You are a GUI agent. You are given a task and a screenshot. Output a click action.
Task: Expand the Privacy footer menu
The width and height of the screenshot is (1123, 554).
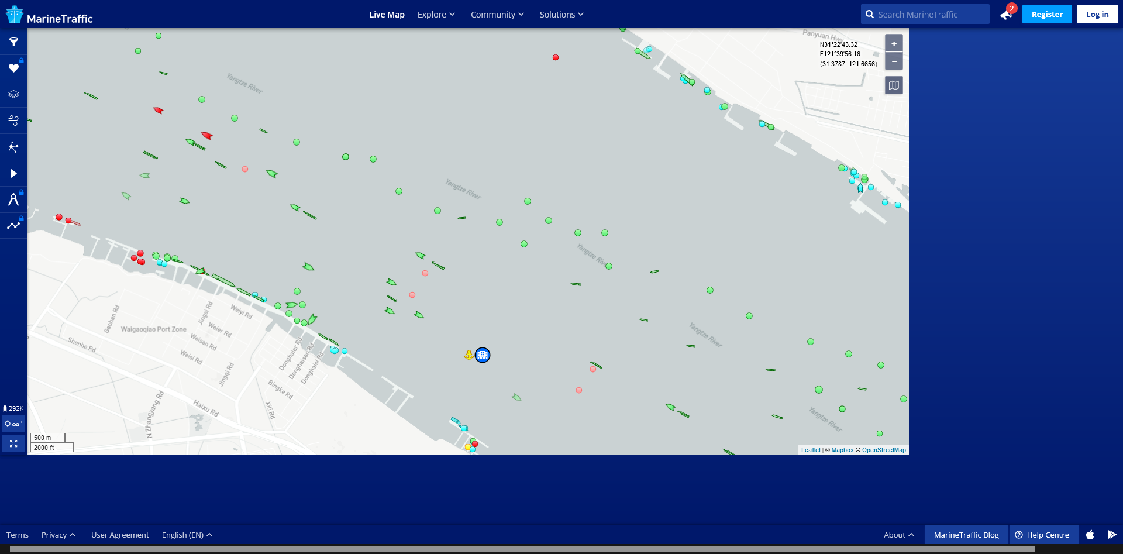(x=58, y=535)
